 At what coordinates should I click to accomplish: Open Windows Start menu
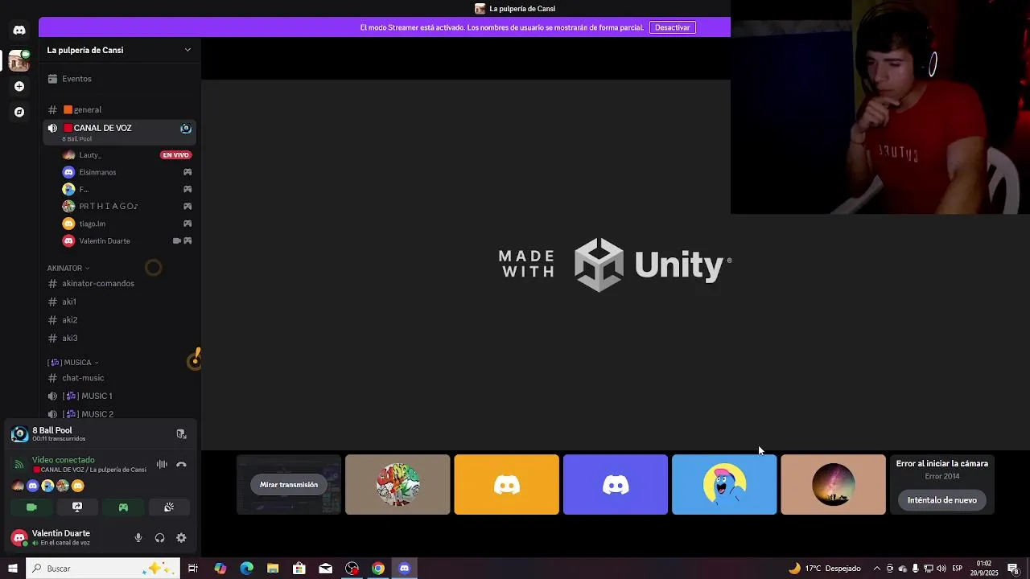13,569
